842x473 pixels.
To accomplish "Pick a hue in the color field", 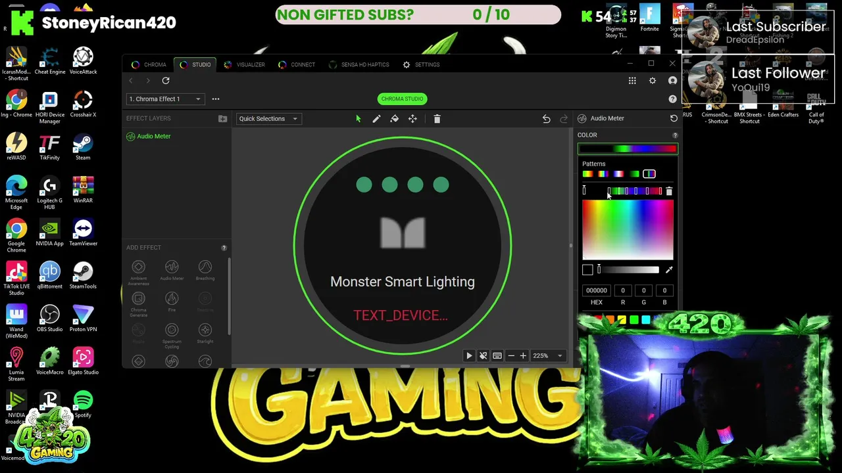I will (628, 230).
